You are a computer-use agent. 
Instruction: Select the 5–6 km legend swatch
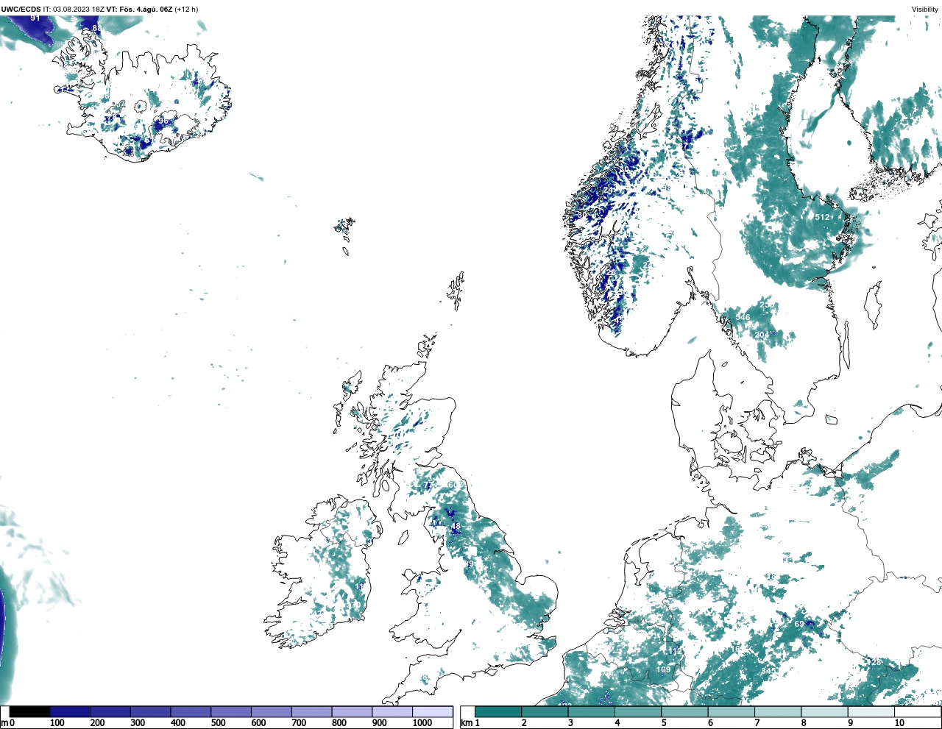684,712
